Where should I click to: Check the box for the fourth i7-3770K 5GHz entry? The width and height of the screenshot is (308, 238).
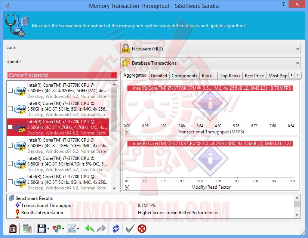click(10, 145)
